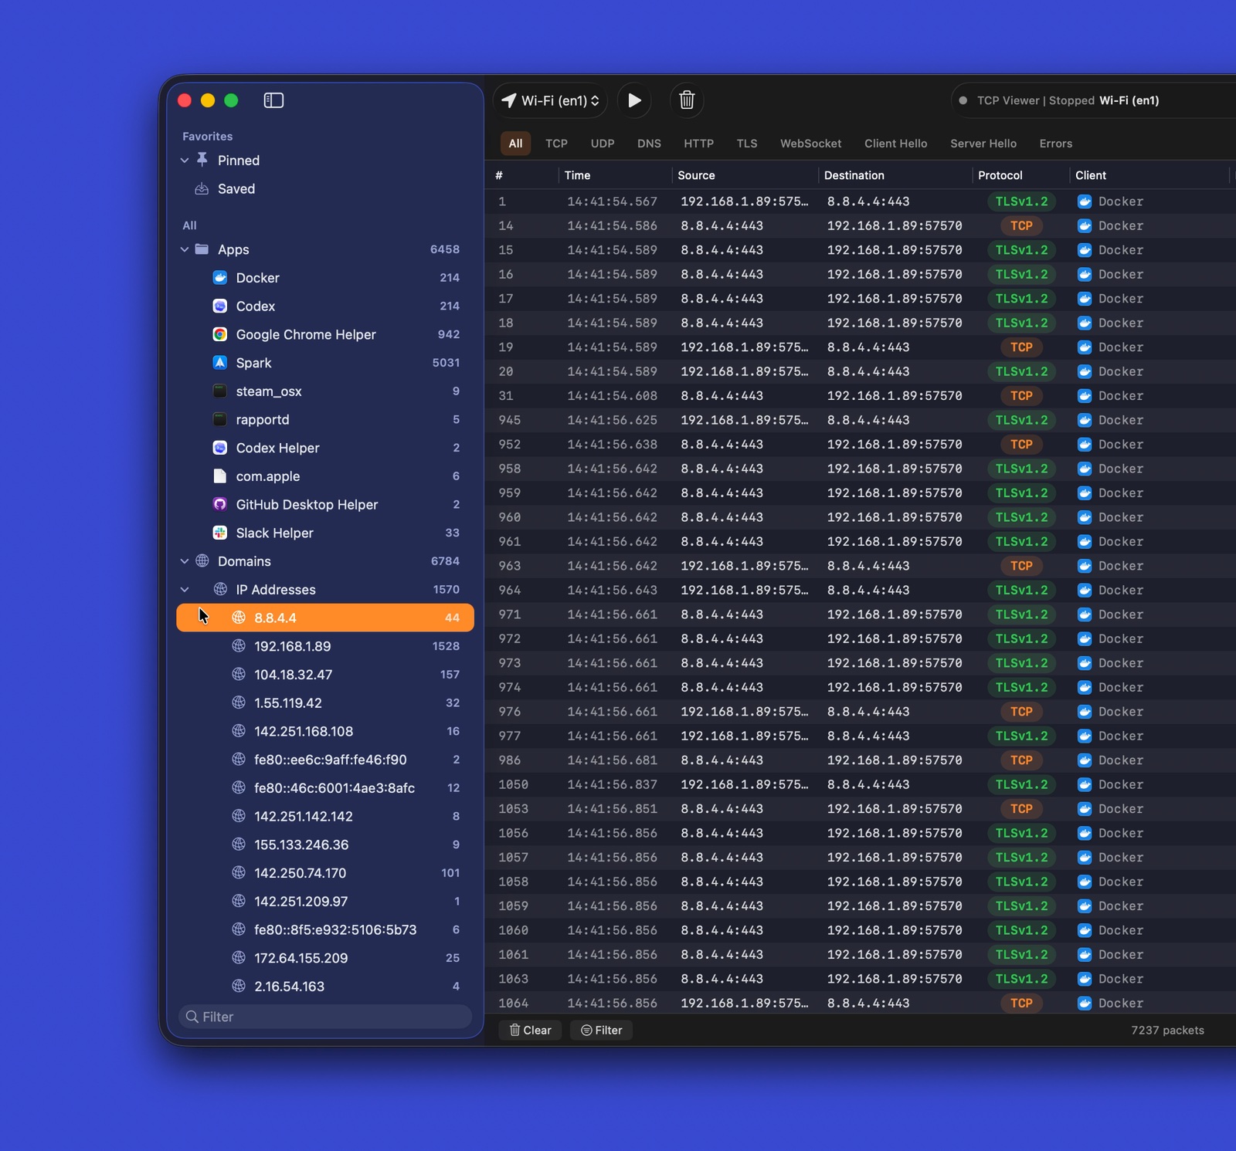Select fe80::ee6c:9aff:fe46:f90 address

click(325, 760)
